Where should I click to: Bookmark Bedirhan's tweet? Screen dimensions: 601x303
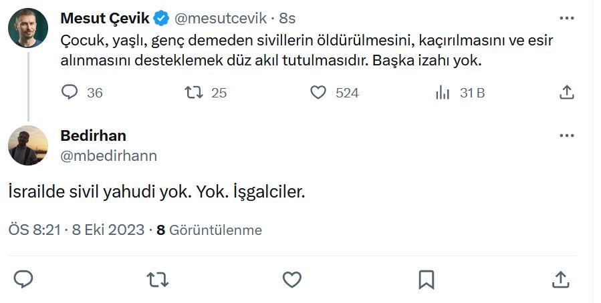(426, 278)
